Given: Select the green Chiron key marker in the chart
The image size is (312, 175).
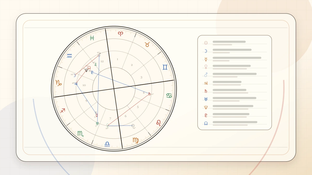Looking at the screenshot, I should tap(95, 64).
